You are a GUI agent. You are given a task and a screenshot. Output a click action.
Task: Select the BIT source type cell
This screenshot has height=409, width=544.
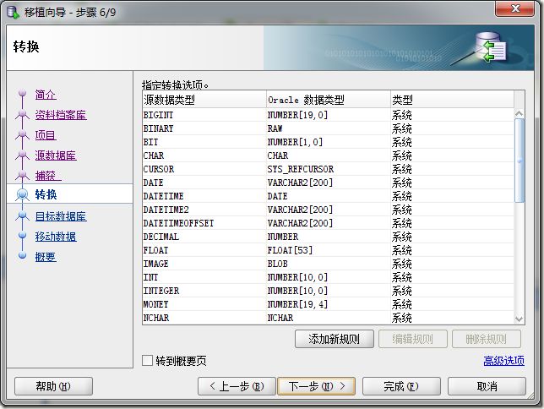click(x=204, y=142)
